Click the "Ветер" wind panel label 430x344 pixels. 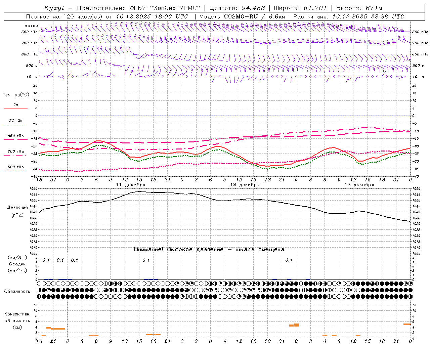tap(31, 26)
